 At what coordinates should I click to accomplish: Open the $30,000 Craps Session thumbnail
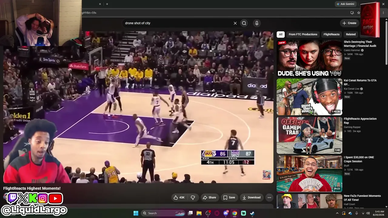309,174
